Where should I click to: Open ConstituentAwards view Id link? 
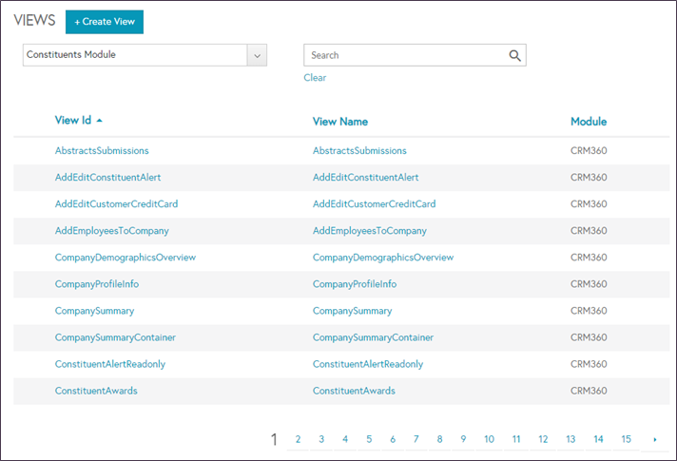click(x=96, y=391)
